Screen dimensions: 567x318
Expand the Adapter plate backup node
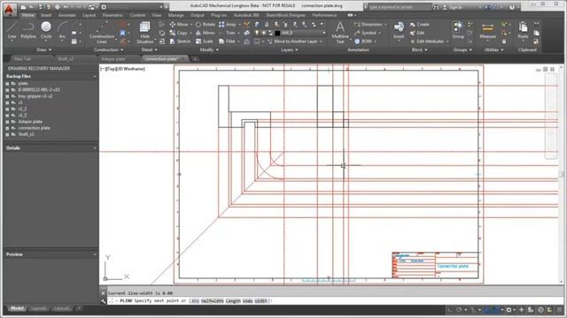pos(7,122)
